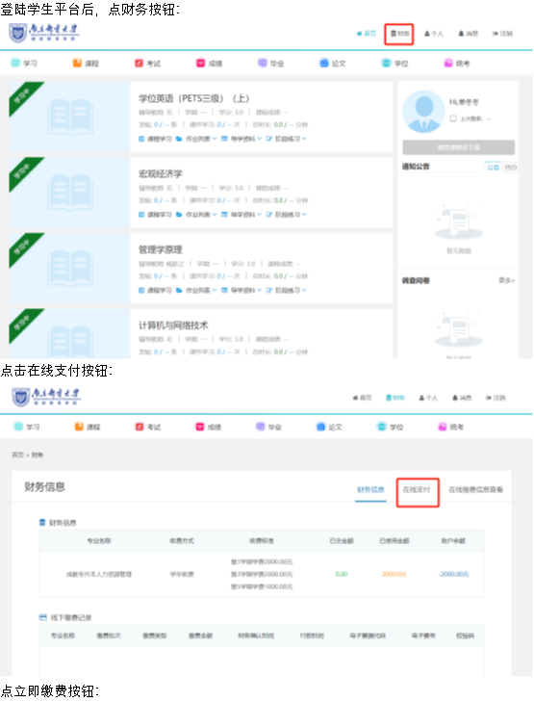534x702 pixels.
Task: Click the book cover thumbnail of 学位英语 course
Action: point(70,117)
